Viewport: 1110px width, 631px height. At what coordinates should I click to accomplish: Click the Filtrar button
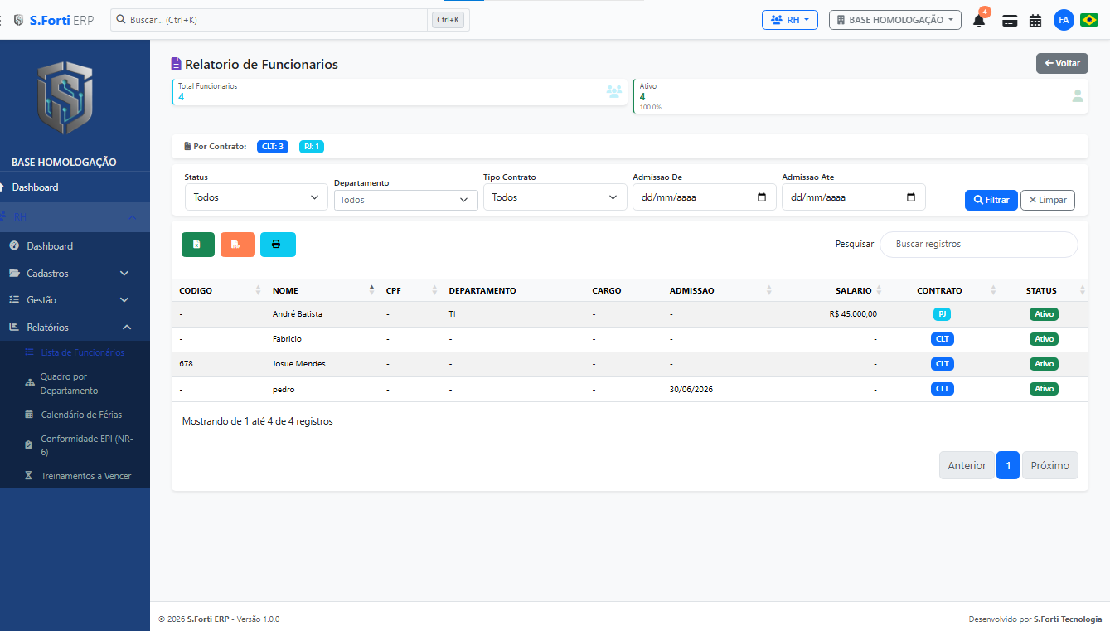point(991,200)
